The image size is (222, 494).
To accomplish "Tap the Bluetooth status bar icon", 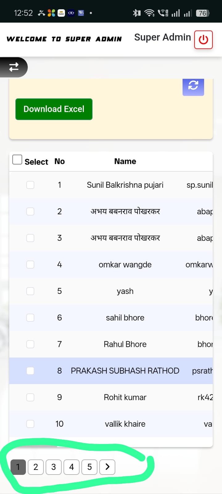I will click(136, 13).
